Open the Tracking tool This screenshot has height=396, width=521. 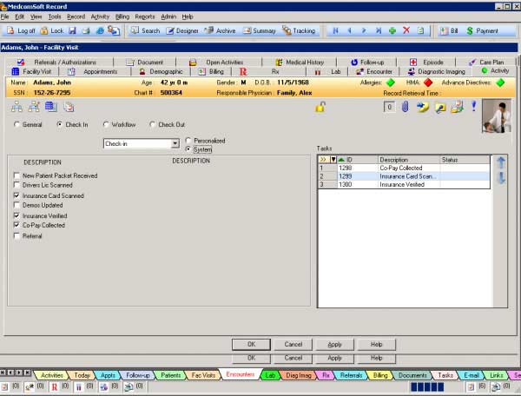point(299,31)
